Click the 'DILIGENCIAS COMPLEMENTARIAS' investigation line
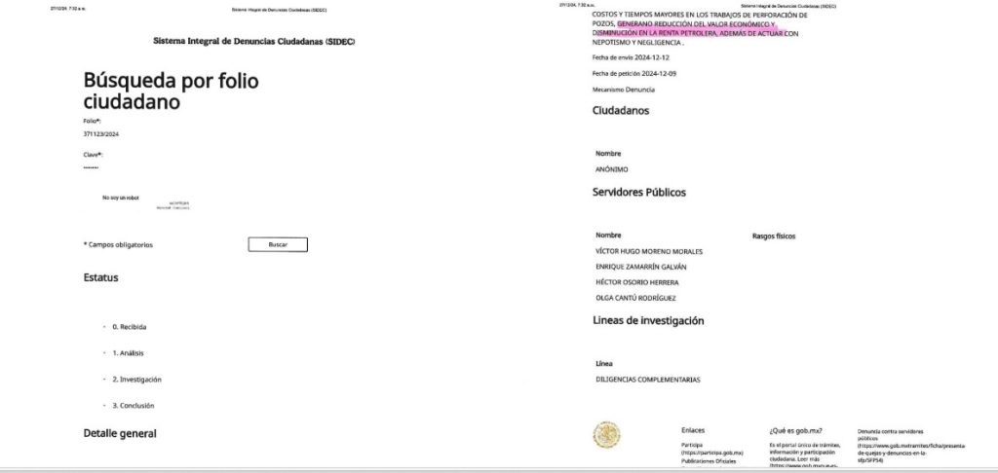The height and width of the screenshot is (473, 998). click(x=647, y=380)
